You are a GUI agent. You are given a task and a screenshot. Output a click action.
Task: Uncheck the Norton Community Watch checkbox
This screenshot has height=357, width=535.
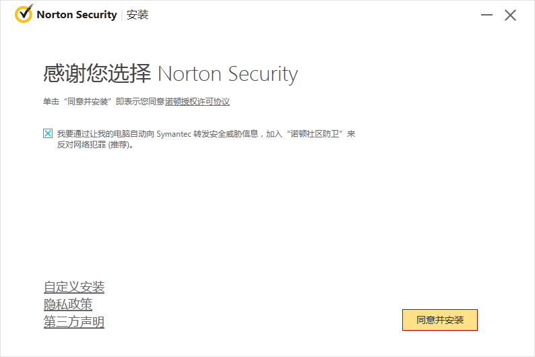48,133
